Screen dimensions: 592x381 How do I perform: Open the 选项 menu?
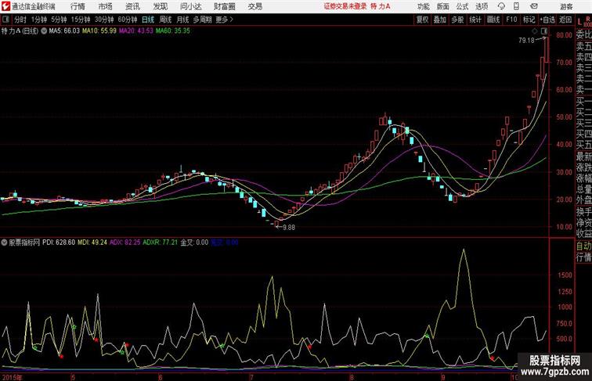coord(482,6)
